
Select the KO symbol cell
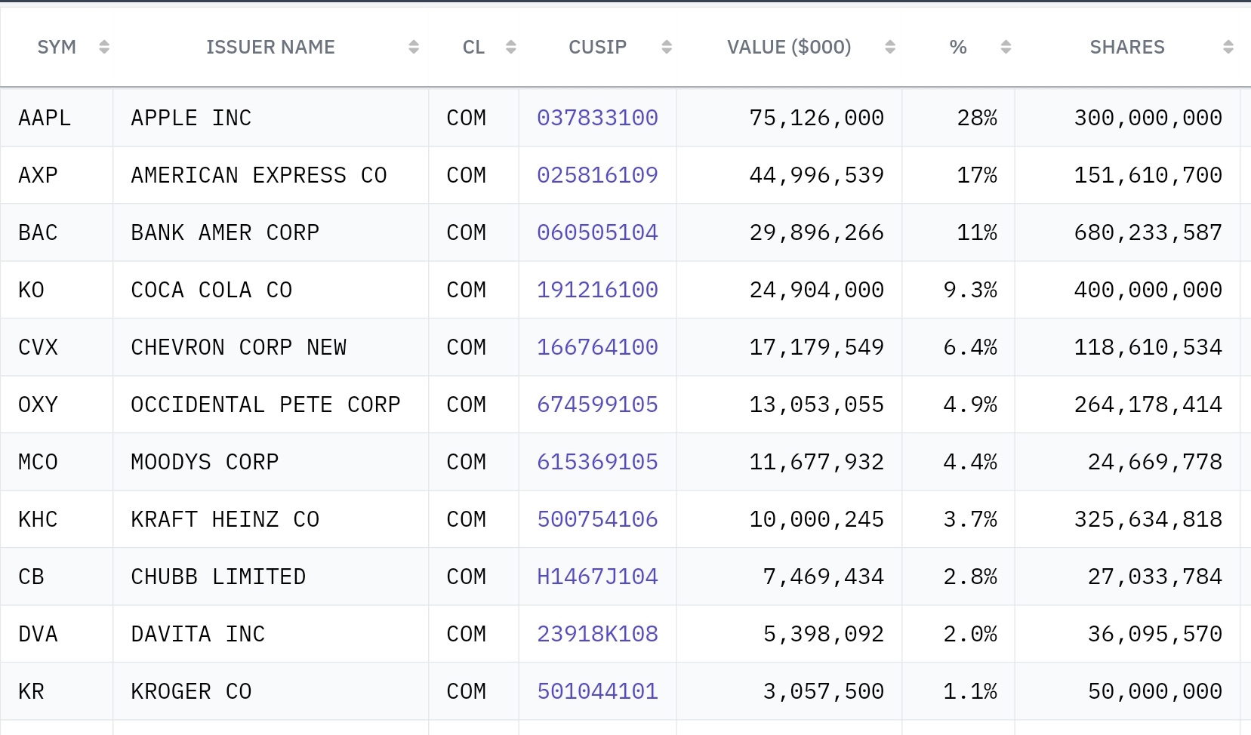[x=57, y=290]
